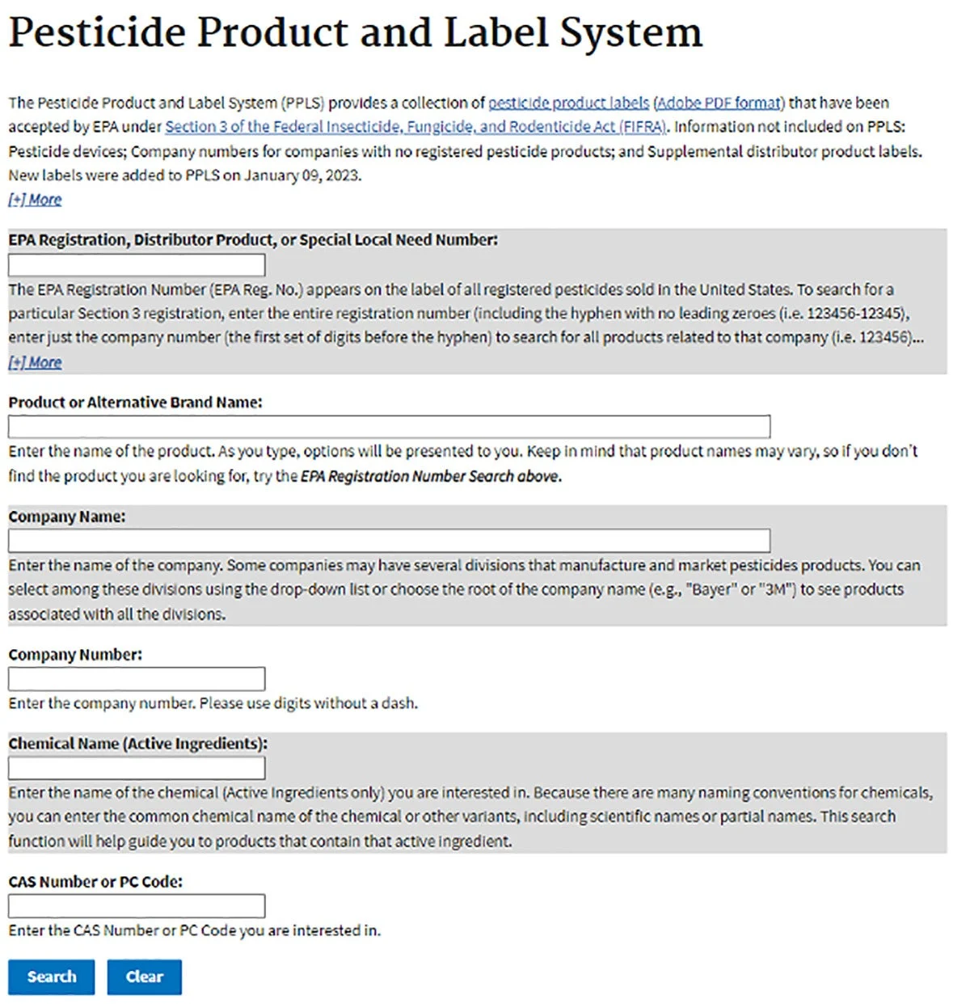Click the Company Name label

click(x=67, y=517)
